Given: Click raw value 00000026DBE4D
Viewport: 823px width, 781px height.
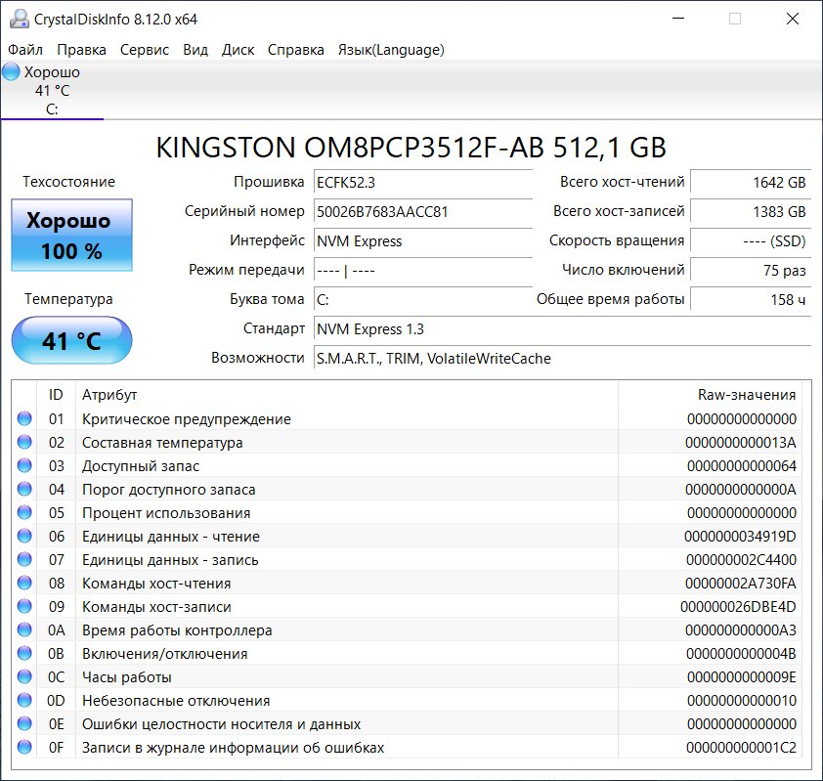Looking at the screenshot, I should point(739,607).
